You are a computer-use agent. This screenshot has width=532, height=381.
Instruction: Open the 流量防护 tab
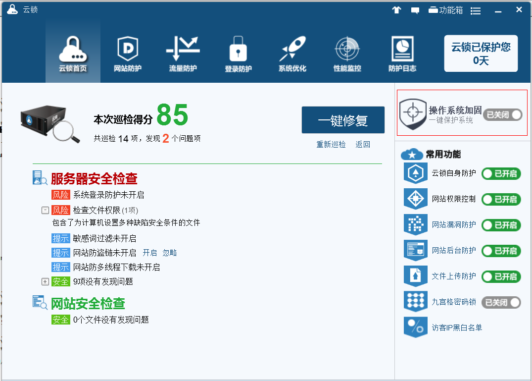point(183,54)
